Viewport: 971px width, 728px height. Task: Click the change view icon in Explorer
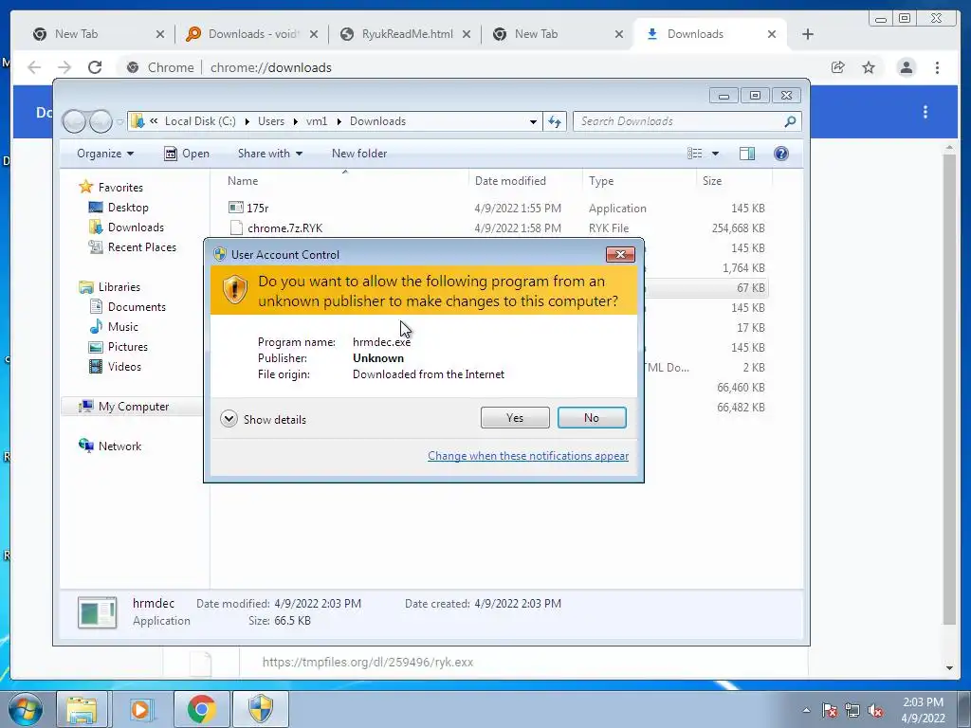695,154
